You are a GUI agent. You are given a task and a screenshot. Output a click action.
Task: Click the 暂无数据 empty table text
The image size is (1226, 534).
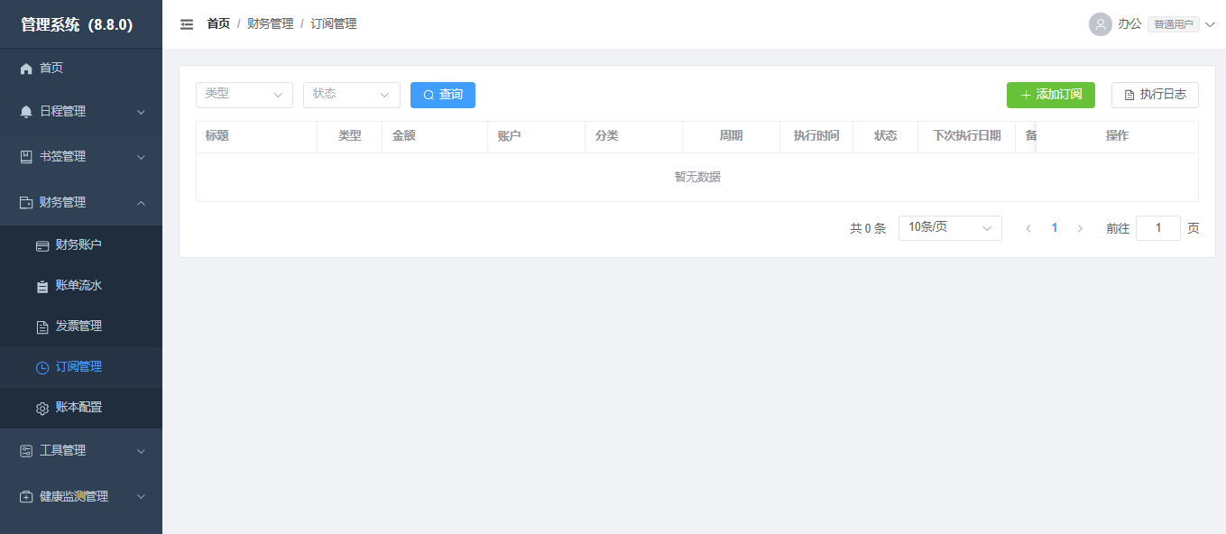coord(697,177)
